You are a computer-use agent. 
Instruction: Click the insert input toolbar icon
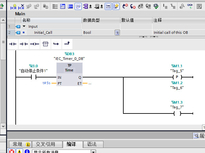click(165, 6)
